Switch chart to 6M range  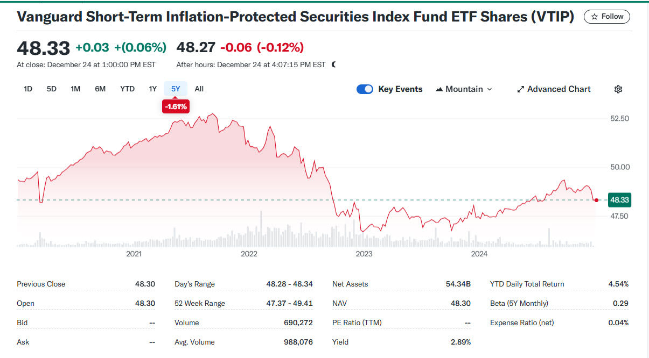pos(100,89)
